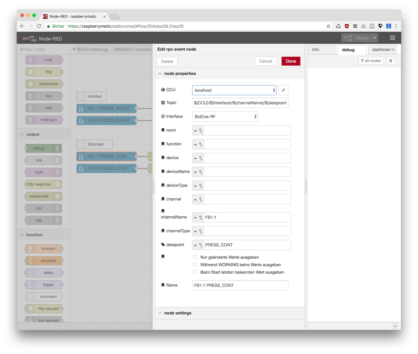The image size is (418, 354).
Task: Click the pencil icon to edit CCU
Action: coord(283,90)
